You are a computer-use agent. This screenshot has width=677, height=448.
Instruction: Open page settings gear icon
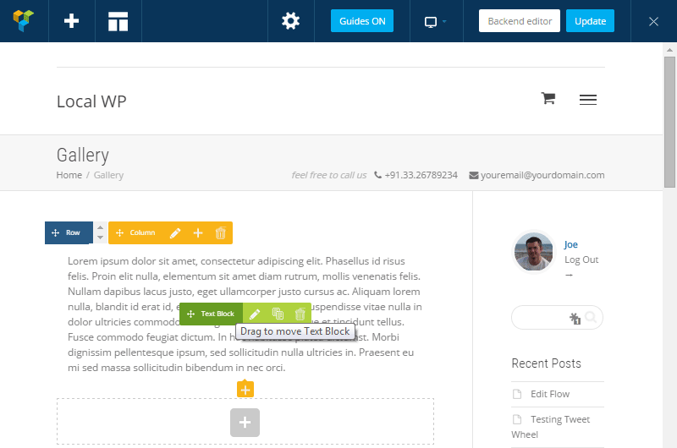pyautogui.click(x=290, y=20)
